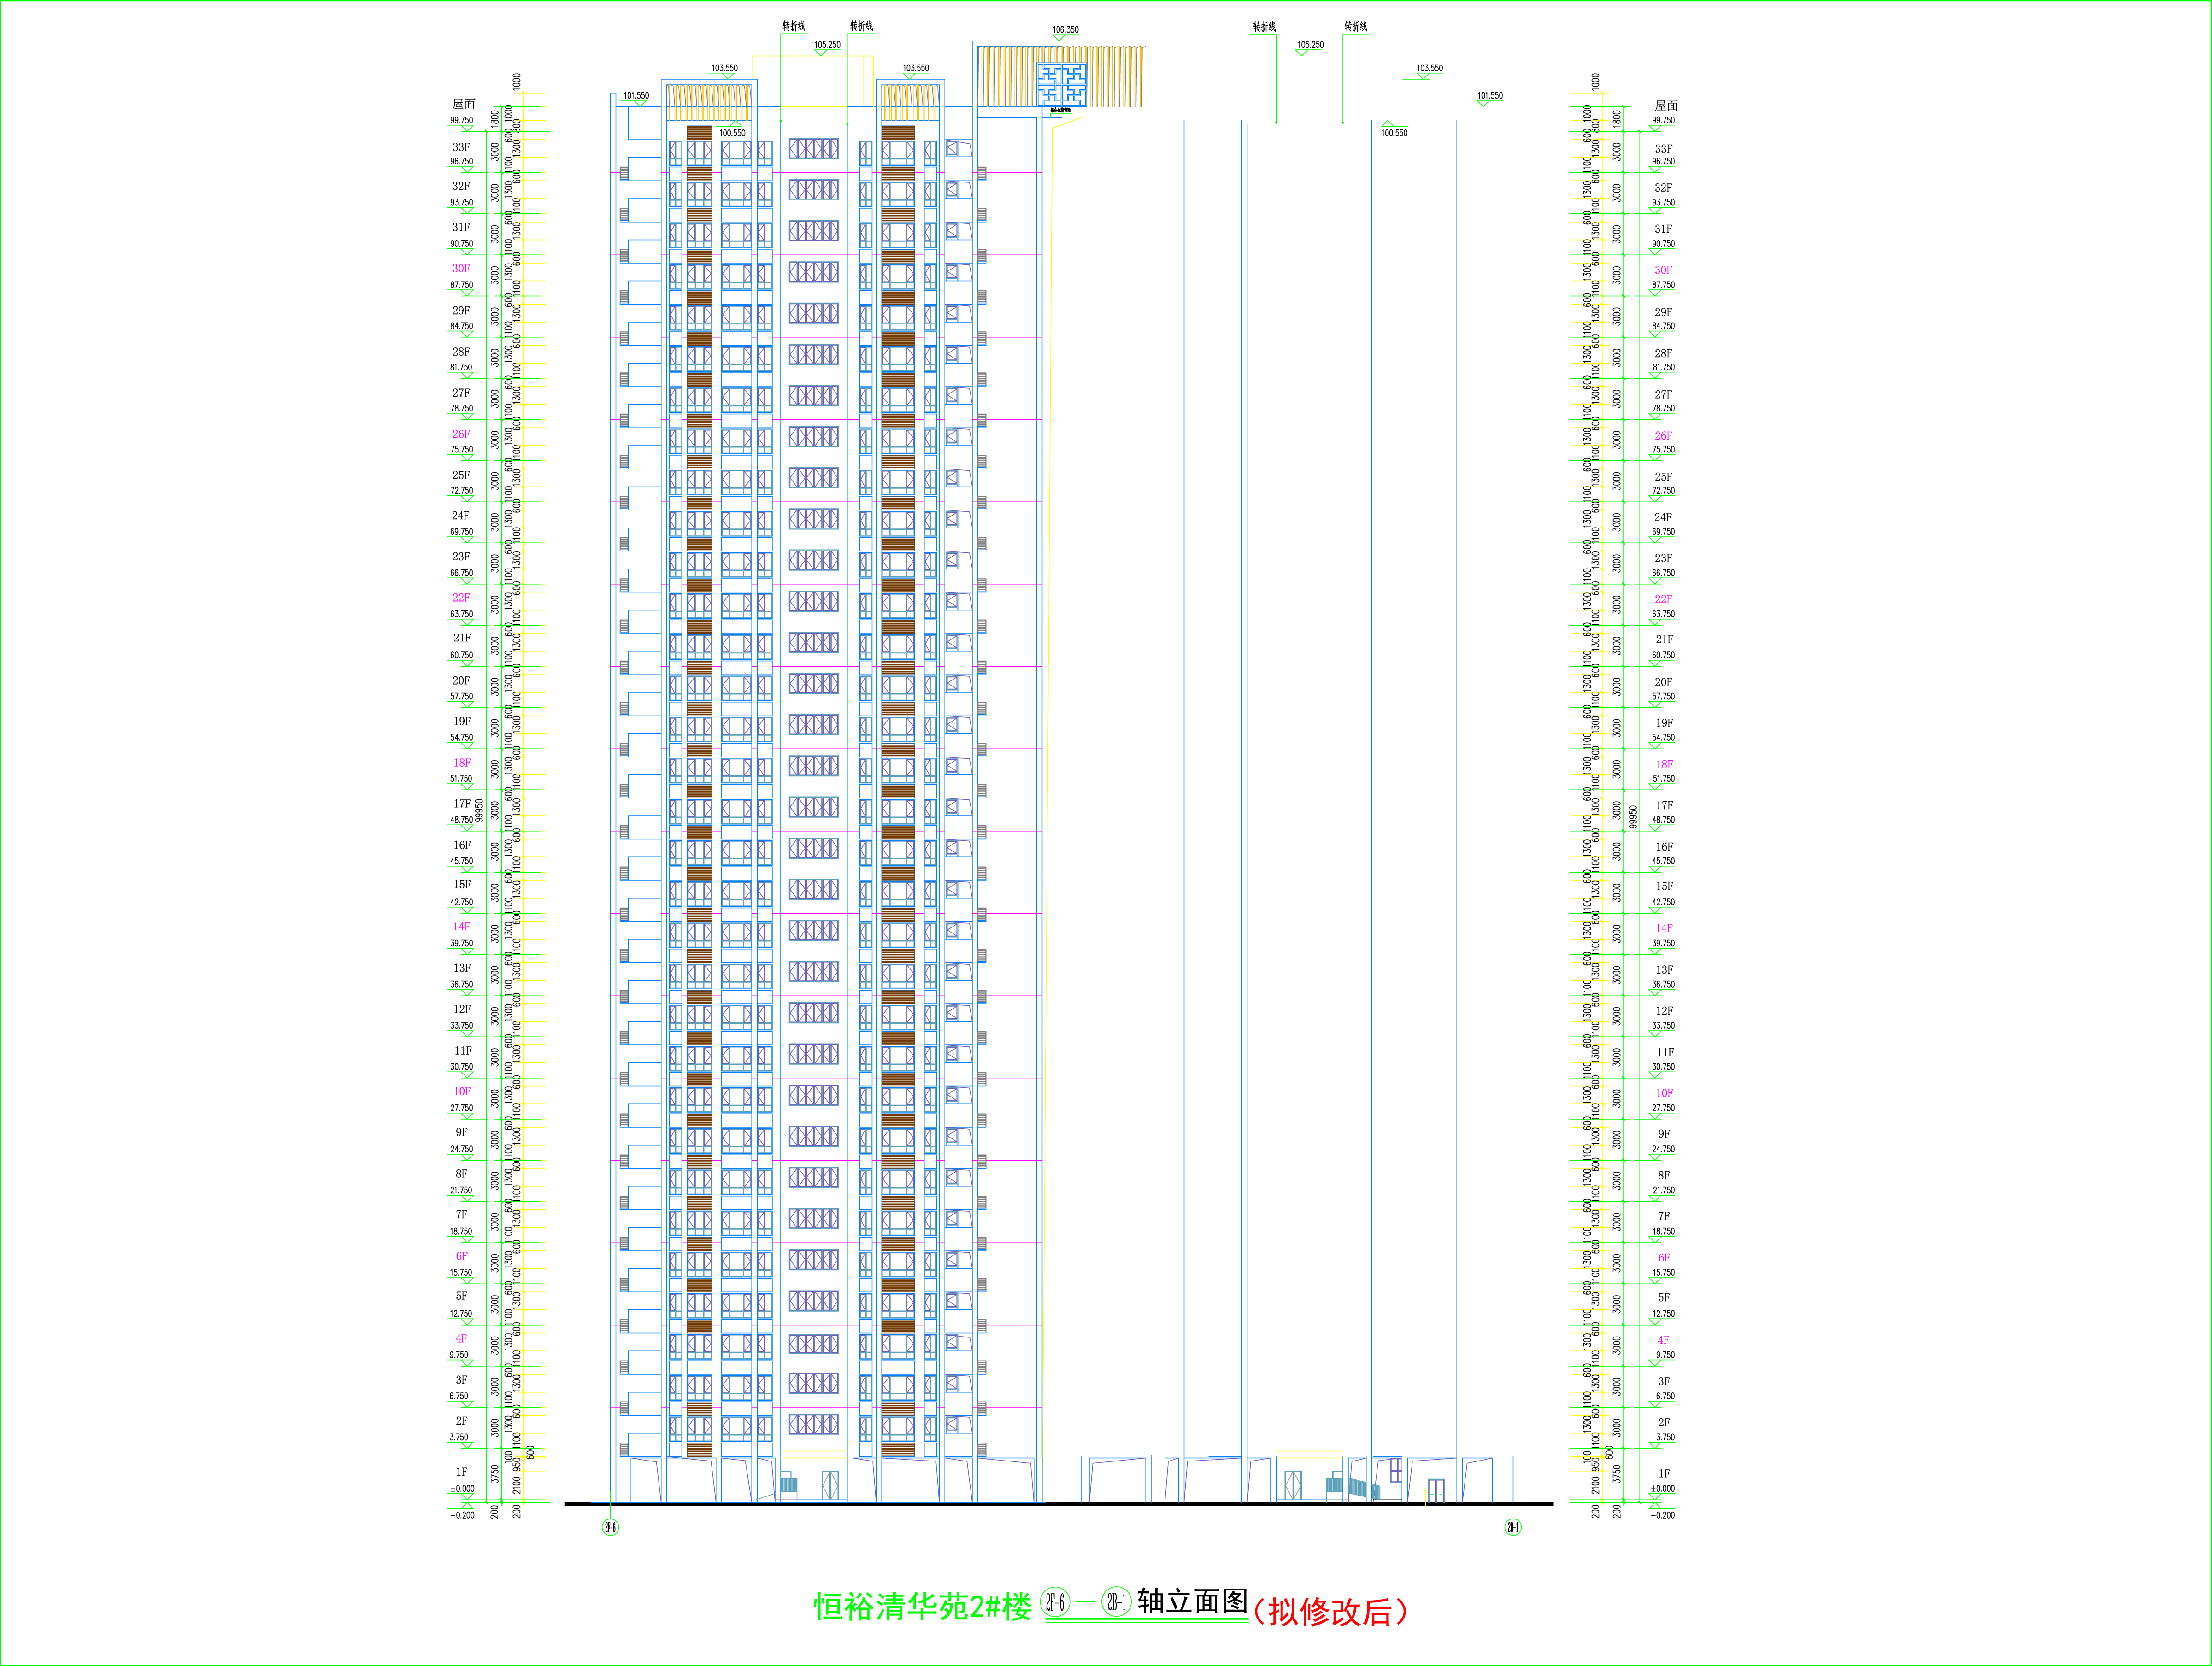Select the left-side 33F floor label
2212x1666 pixels.
[461, 147]
